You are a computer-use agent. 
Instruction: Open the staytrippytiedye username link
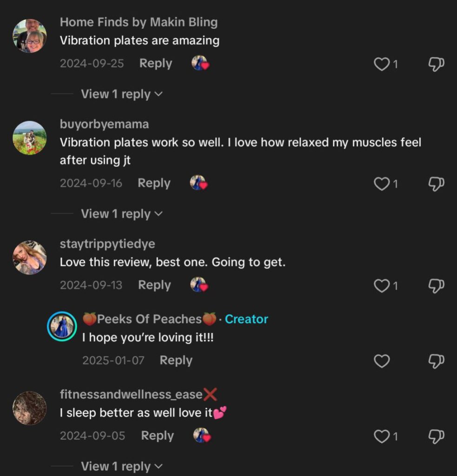[x=107, y=244]
